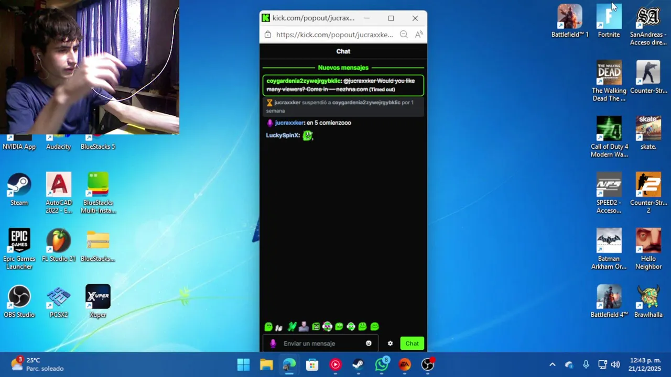This screenshot has width=671, height=377.
Task: Click the purple microphone badge in message box
Action: pyautogui.click(x=273, y=343)
